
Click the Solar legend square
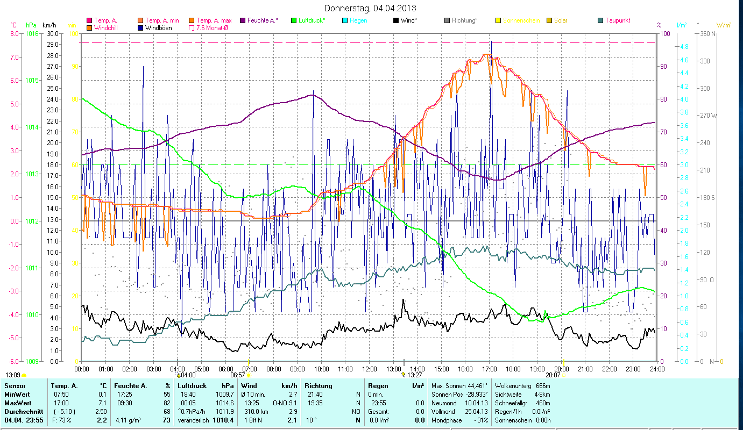[x=549, y=20]
